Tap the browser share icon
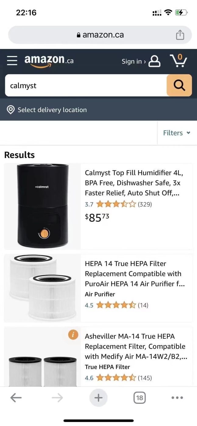This screenshot has height=426, width=197. pos(180,35)
